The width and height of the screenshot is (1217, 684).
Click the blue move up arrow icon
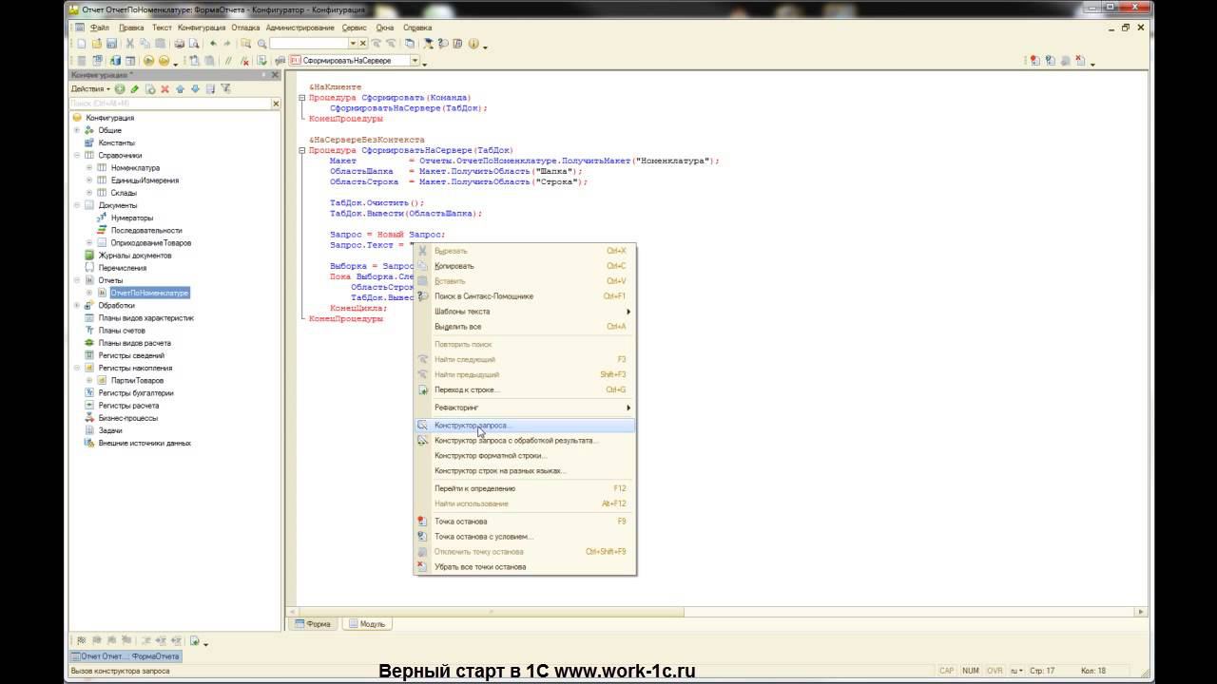tap(180, 89)
